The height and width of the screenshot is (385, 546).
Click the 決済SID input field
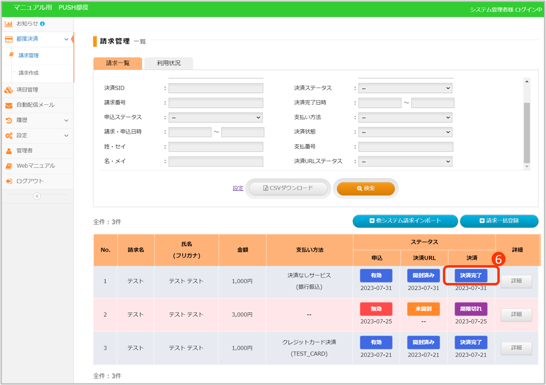click(x=216, y=88)
